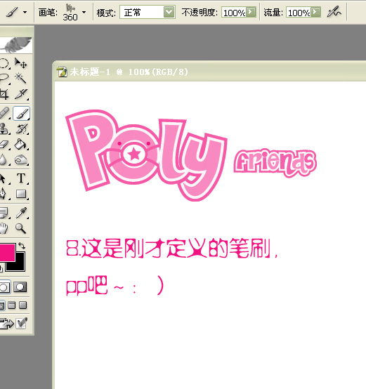The width and height of the screenshot is (366, 389).
Task: Switch to Quick Mask mode
Action: (x=20, y=287)
